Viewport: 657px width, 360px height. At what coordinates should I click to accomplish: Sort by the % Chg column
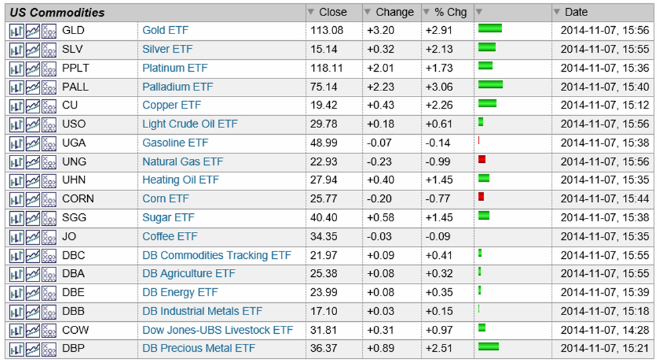444,12
